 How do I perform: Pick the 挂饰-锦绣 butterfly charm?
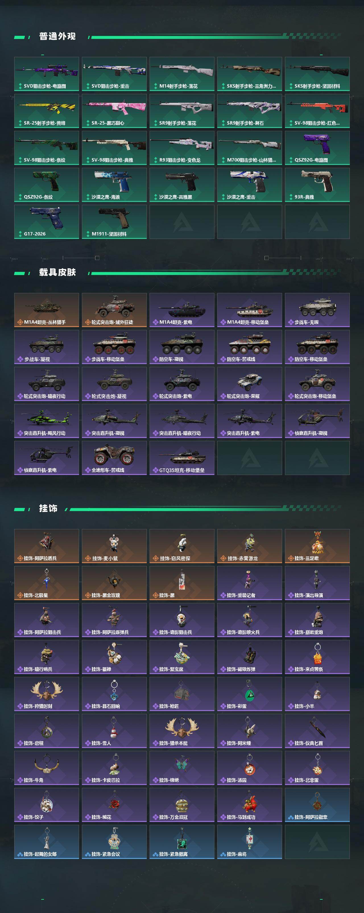[x=182, y=768]
